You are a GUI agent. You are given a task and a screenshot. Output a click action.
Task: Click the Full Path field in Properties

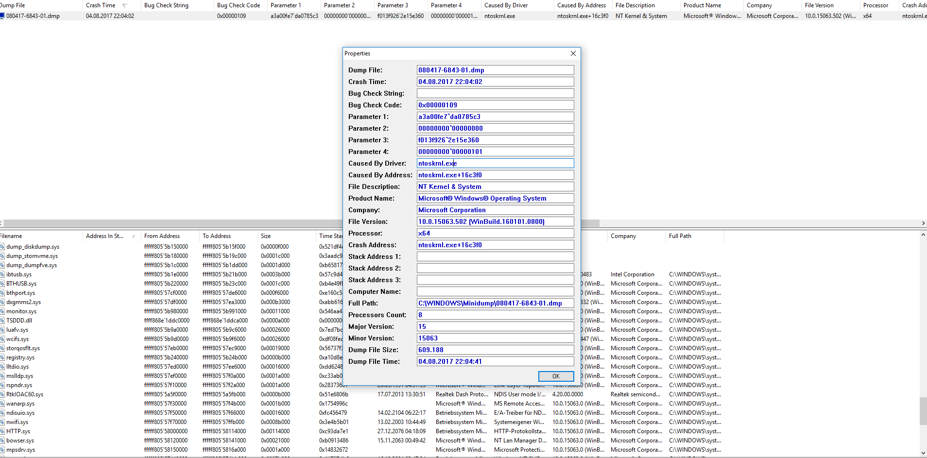point(495,303)
